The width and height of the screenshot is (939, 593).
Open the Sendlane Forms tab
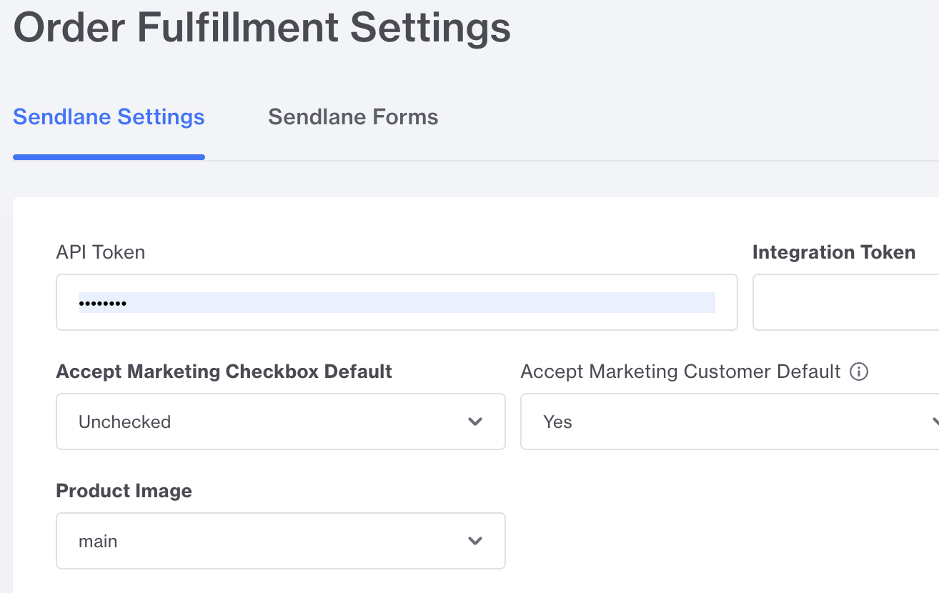pyautogui.click(x=353, y=117)
